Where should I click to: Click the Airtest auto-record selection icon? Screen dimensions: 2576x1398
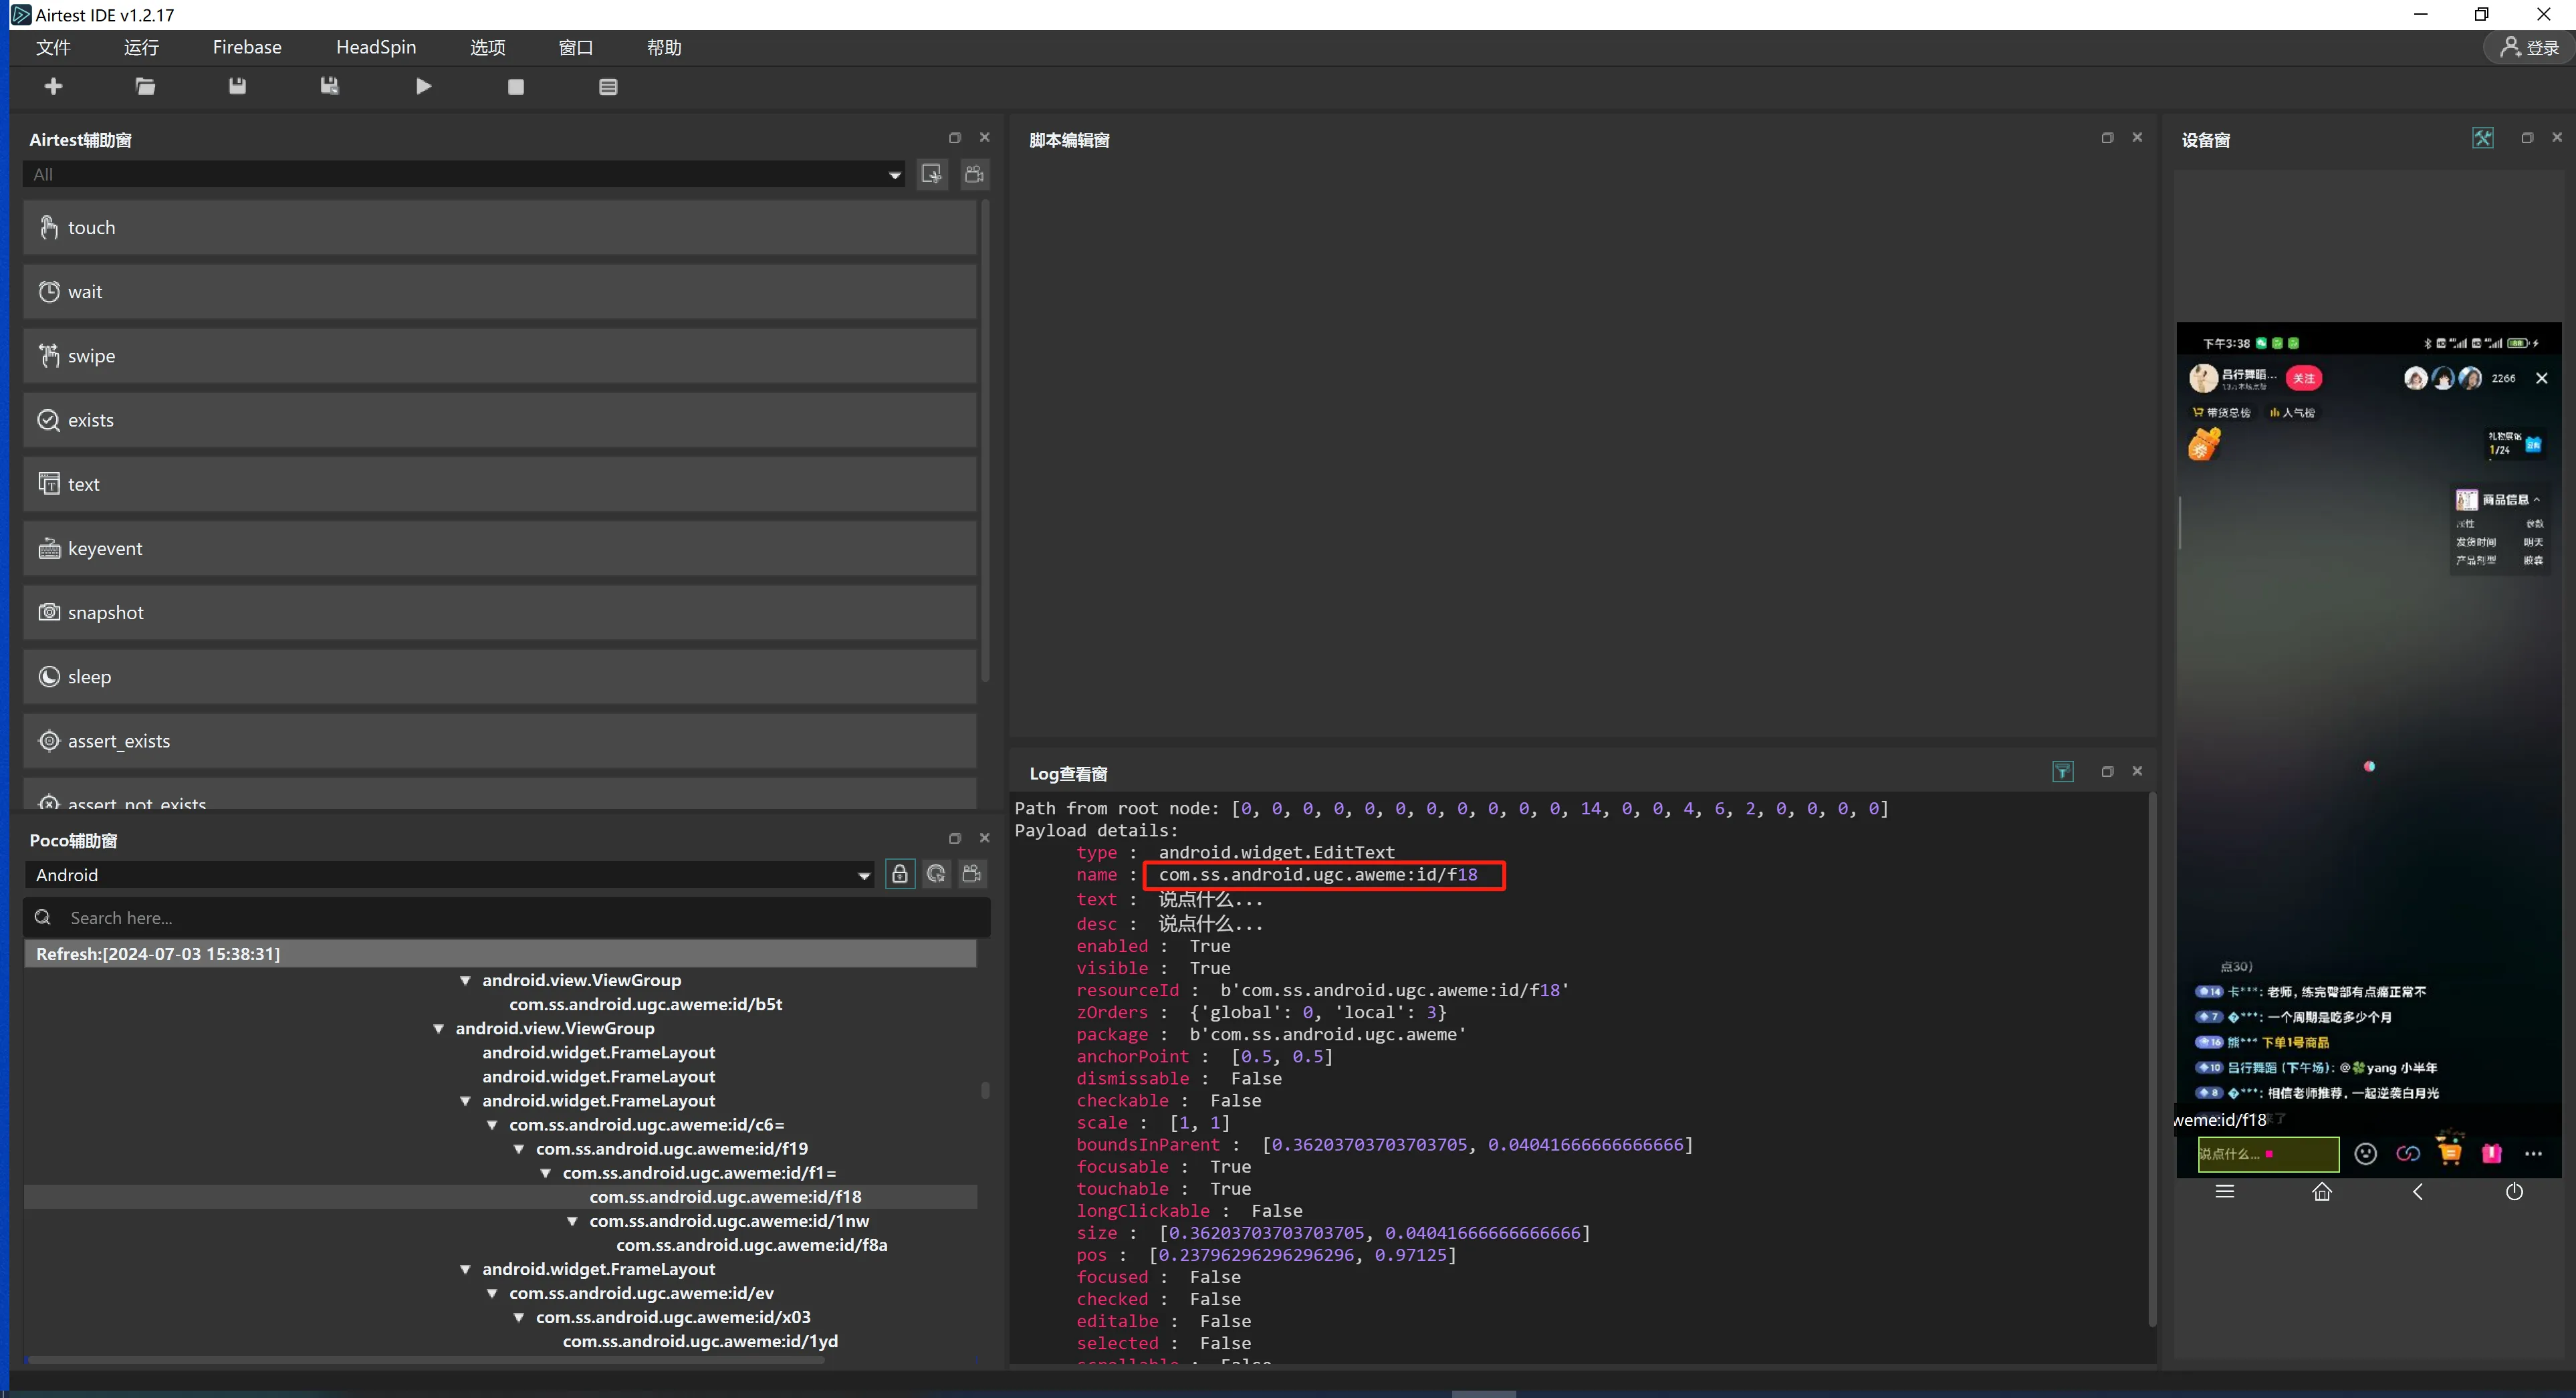(932, 174)
